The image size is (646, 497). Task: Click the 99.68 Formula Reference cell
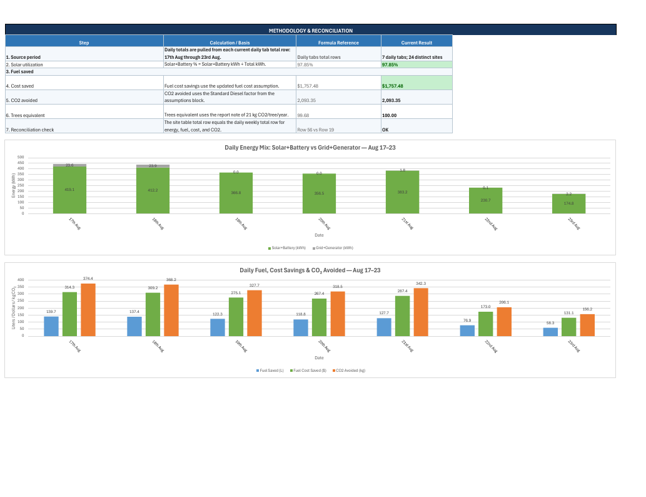338,112
